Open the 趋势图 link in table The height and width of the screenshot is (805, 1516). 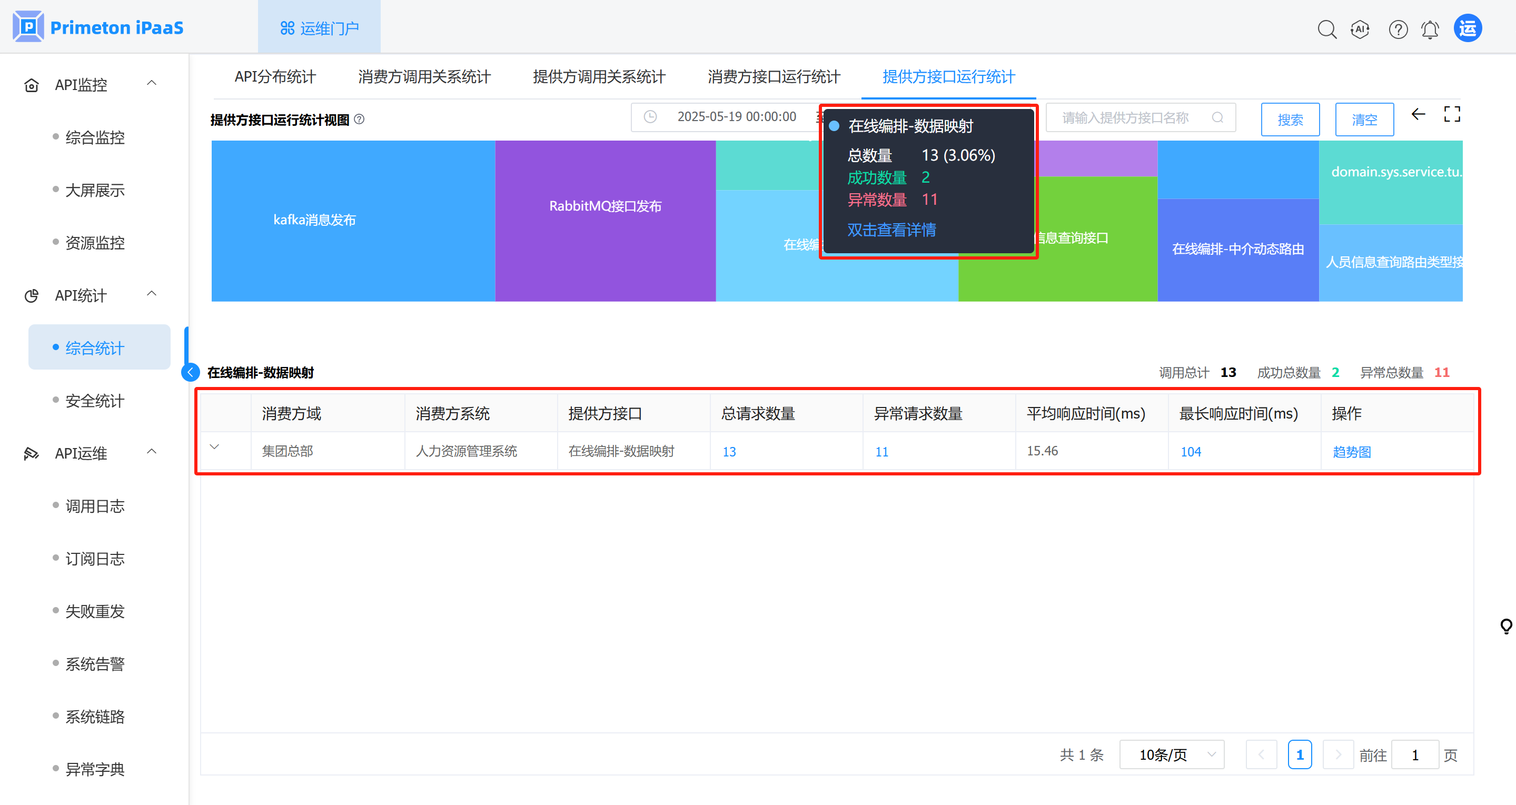(x=1351, y=452)
